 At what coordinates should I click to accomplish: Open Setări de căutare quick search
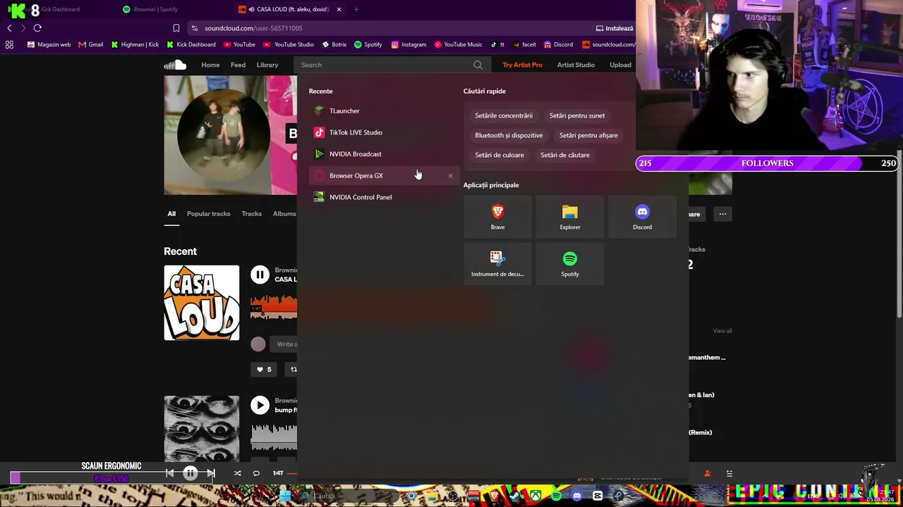(x=565, y=155)
